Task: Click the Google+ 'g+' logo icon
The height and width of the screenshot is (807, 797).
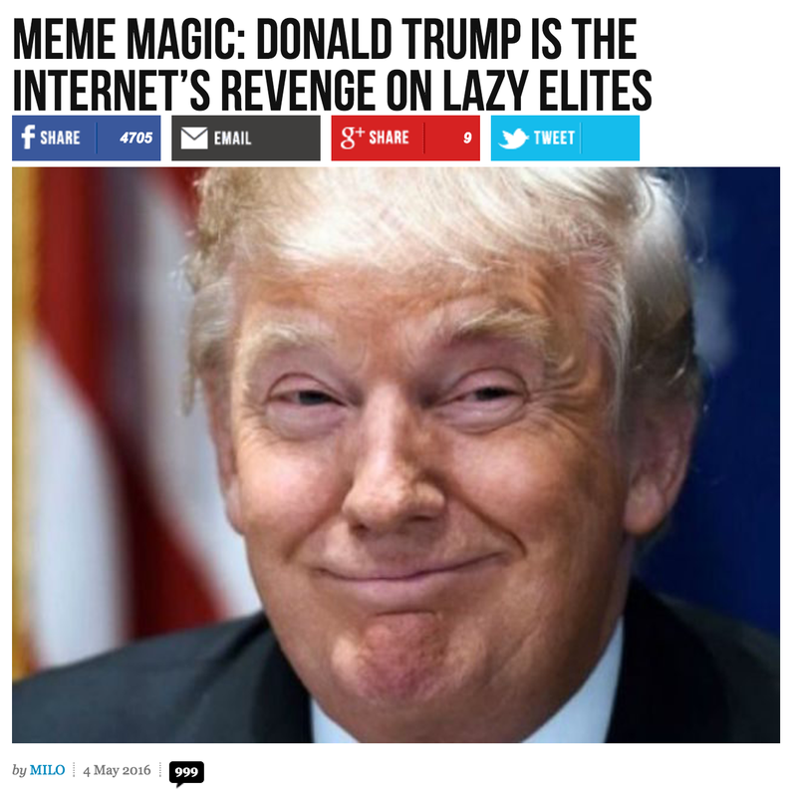Action: pos(352,137)
